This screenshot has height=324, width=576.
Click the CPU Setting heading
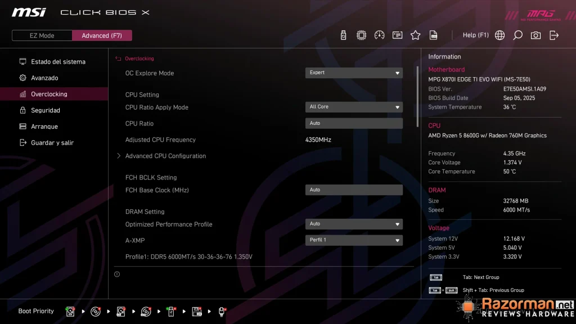[x=142, y=94]
